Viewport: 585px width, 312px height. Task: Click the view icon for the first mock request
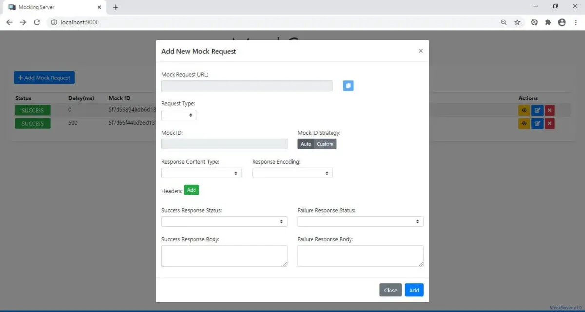pos(524,110)
